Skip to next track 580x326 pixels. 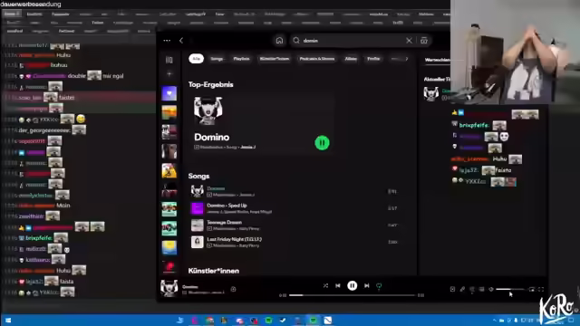(366, 286)
